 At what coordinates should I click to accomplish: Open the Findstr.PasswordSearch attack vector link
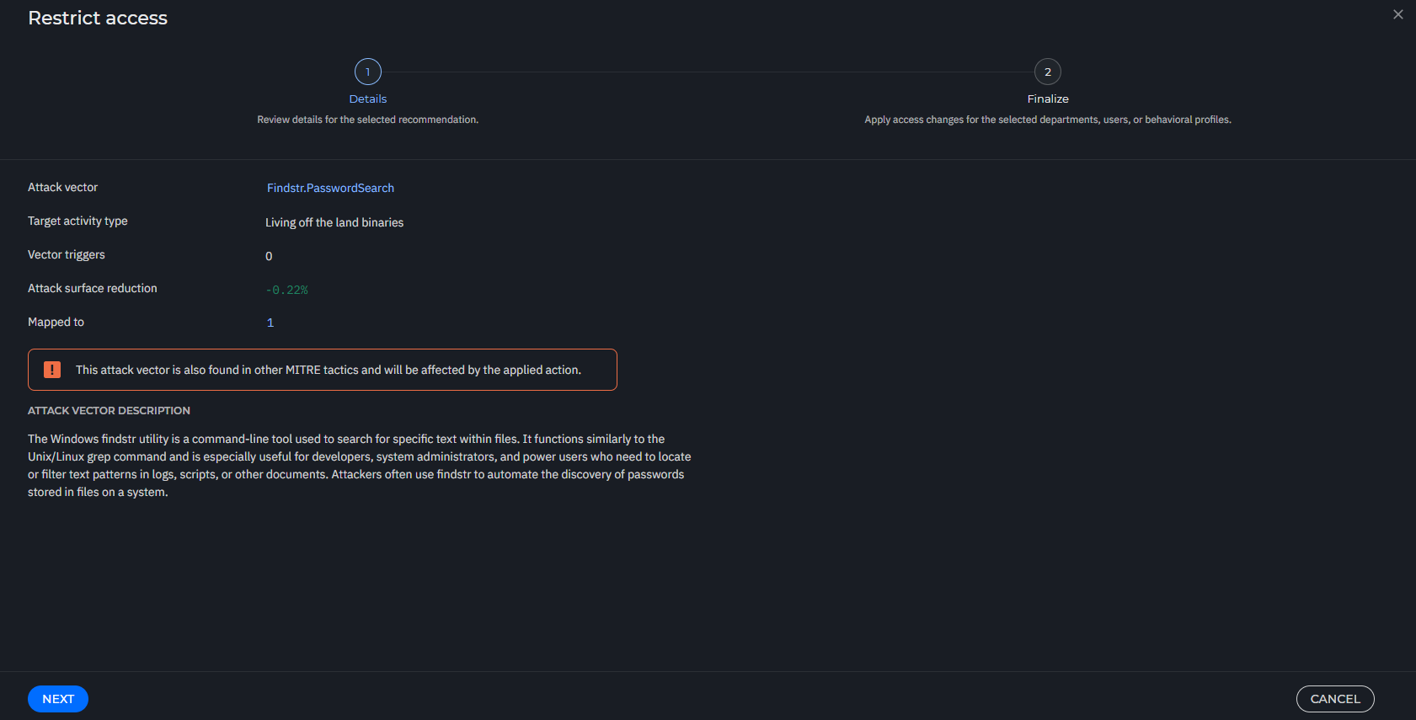click(330, 188)
